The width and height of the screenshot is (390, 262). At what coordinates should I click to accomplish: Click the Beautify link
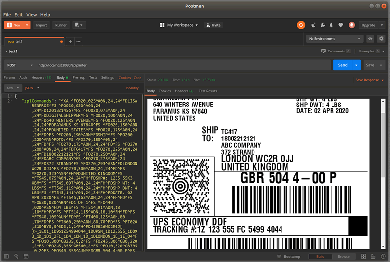(x=133, y=88)
